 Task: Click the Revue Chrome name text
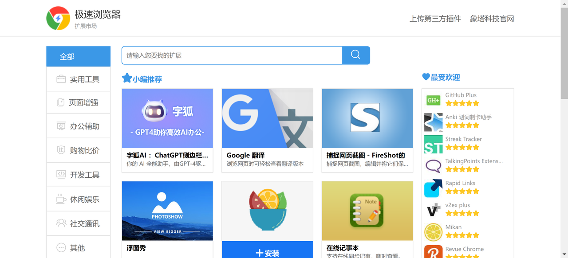(x=465, y=249)
